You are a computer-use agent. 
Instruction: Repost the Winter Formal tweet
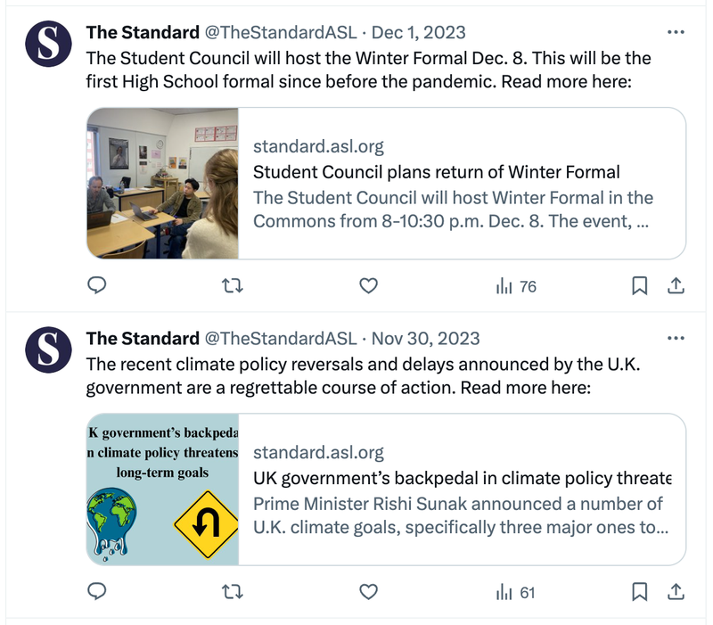233,286
